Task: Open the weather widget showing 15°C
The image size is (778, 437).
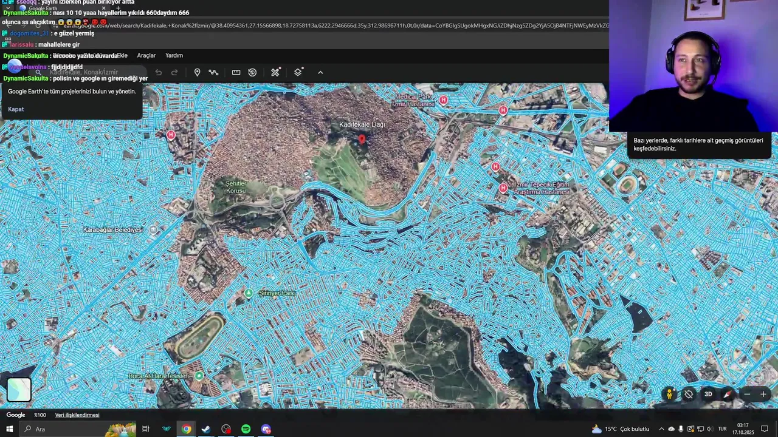Action: pyautogui.click(x=621, y=429)
